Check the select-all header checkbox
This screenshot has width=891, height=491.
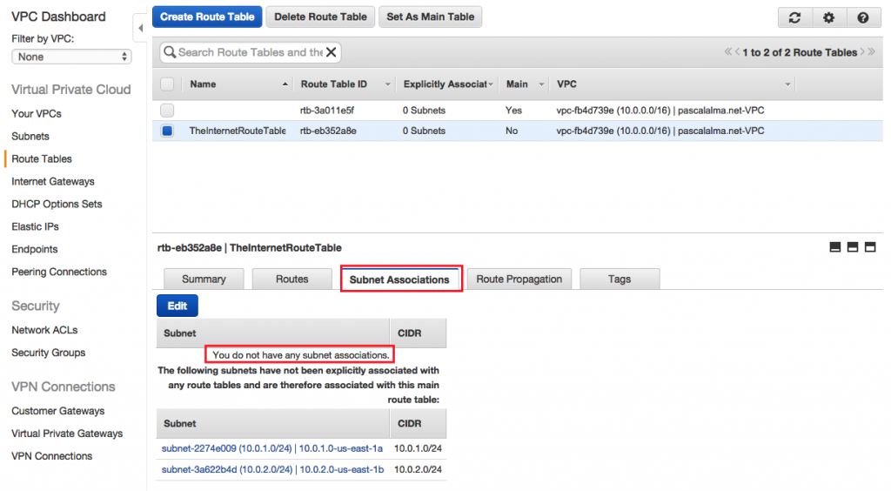[x=167, y=84]
